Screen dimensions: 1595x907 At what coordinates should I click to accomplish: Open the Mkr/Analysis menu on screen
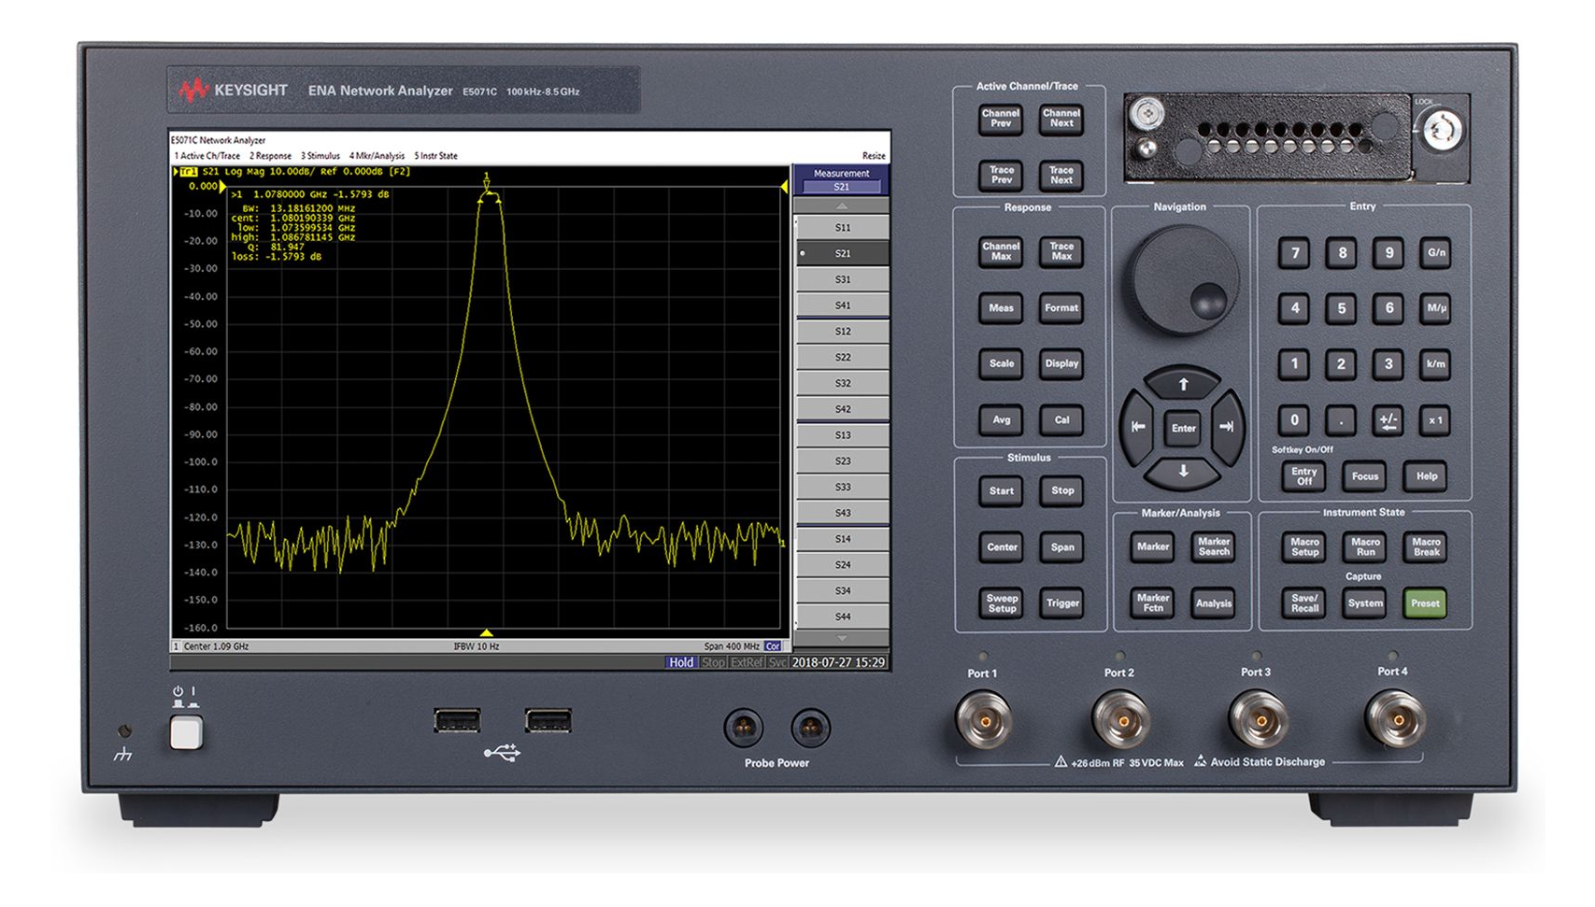377,156
